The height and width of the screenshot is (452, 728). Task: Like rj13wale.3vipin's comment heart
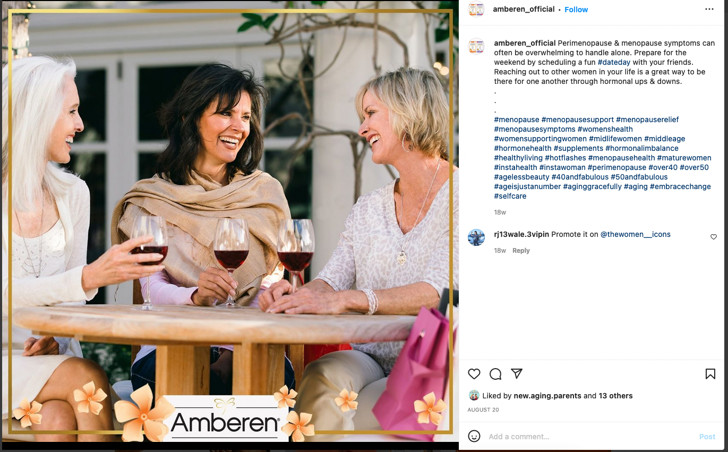tap(713, 237)
